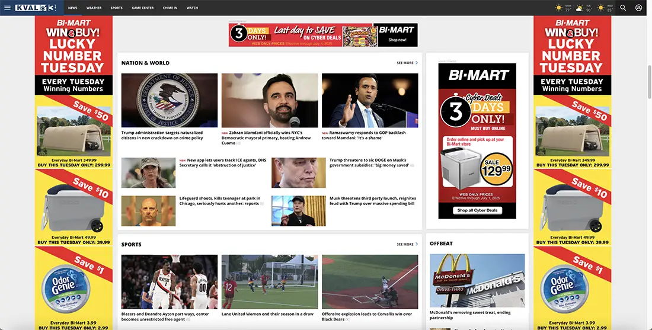The height and width of the screenshot is (330, 652).
Task: Click Zohran Mamdani photo thumbnail
Action: [270, 100]
